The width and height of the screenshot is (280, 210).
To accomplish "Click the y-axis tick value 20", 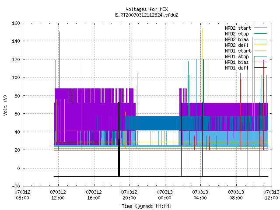I will click(17, 150).
